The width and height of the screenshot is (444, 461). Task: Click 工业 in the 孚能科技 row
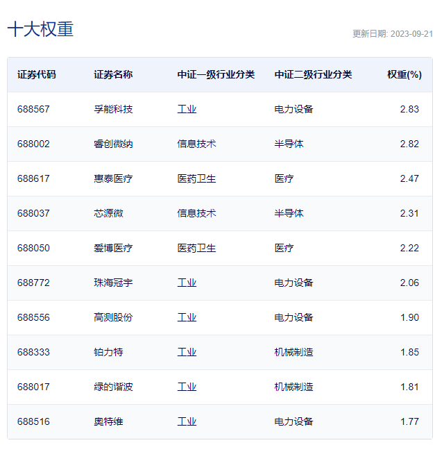[x=187, y=110]
